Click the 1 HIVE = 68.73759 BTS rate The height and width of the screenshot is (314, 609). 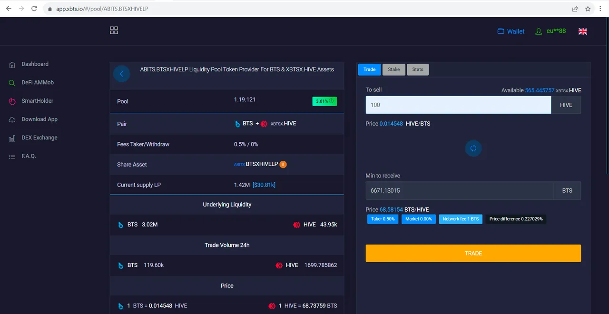[x=308, y=306]
